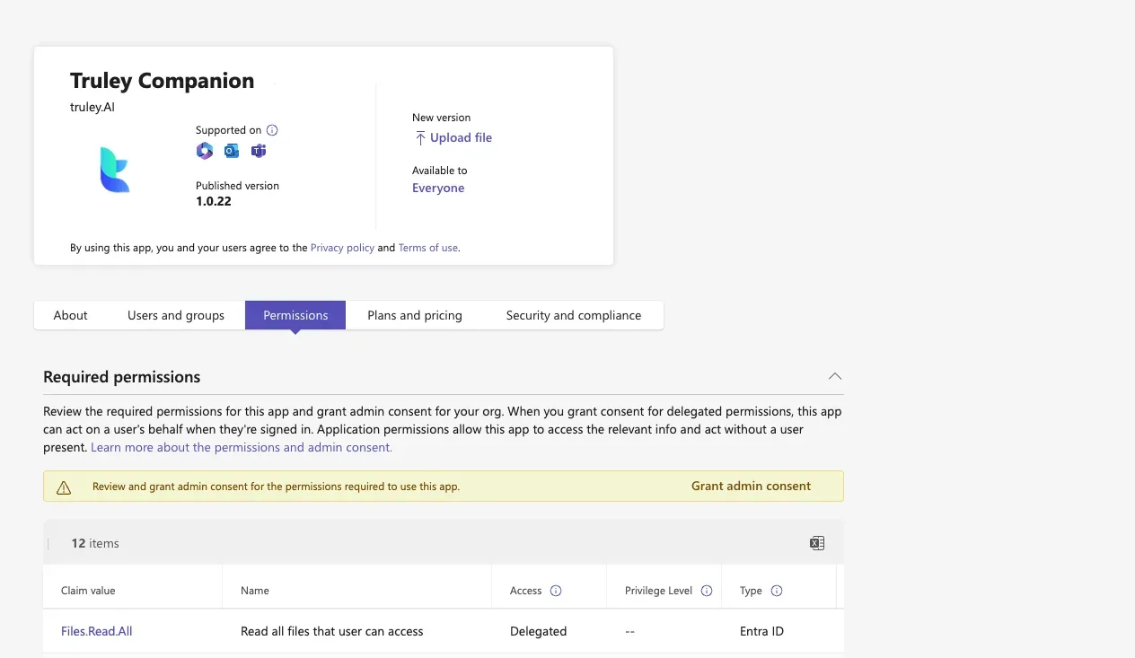Open Learn more about permissions link
The height and width of the screenshot is (658, 1135).
242,447
